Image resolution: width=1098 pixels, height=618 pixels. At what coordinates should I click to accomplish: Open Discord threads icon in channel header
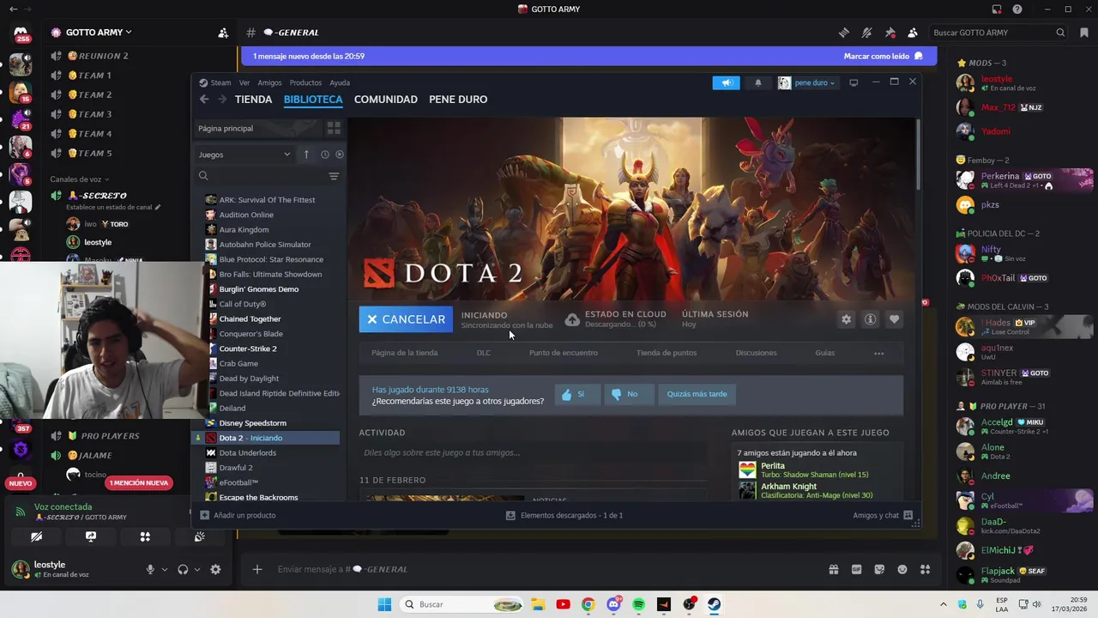(x=844, y=33)
